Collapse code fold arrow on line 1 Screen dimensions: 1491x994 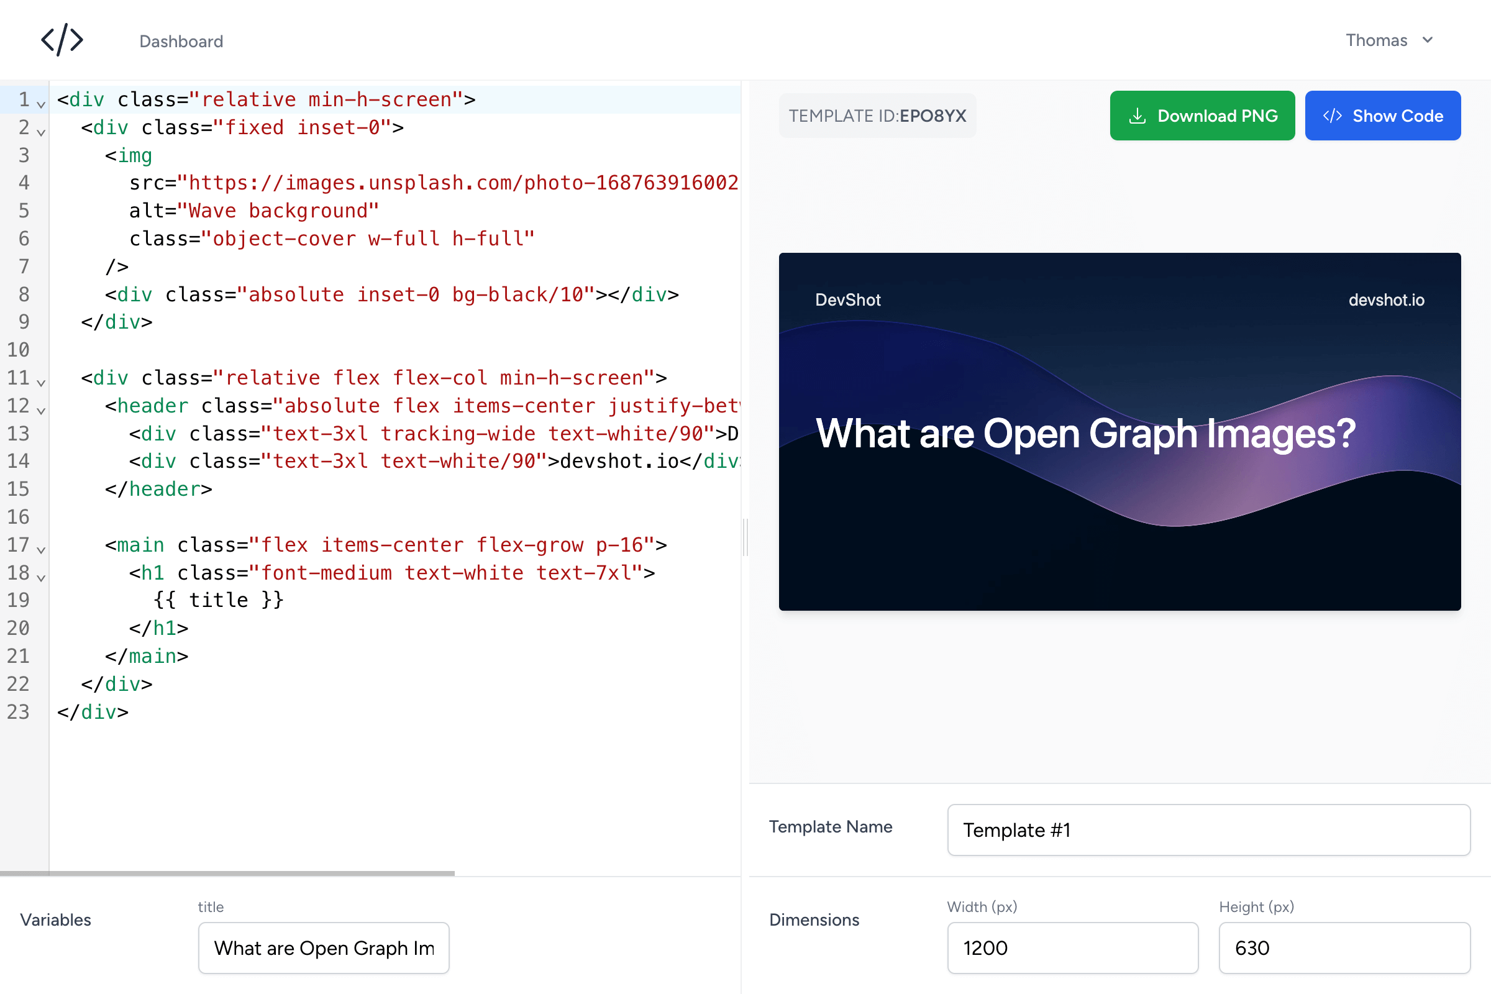click(41, 104)
